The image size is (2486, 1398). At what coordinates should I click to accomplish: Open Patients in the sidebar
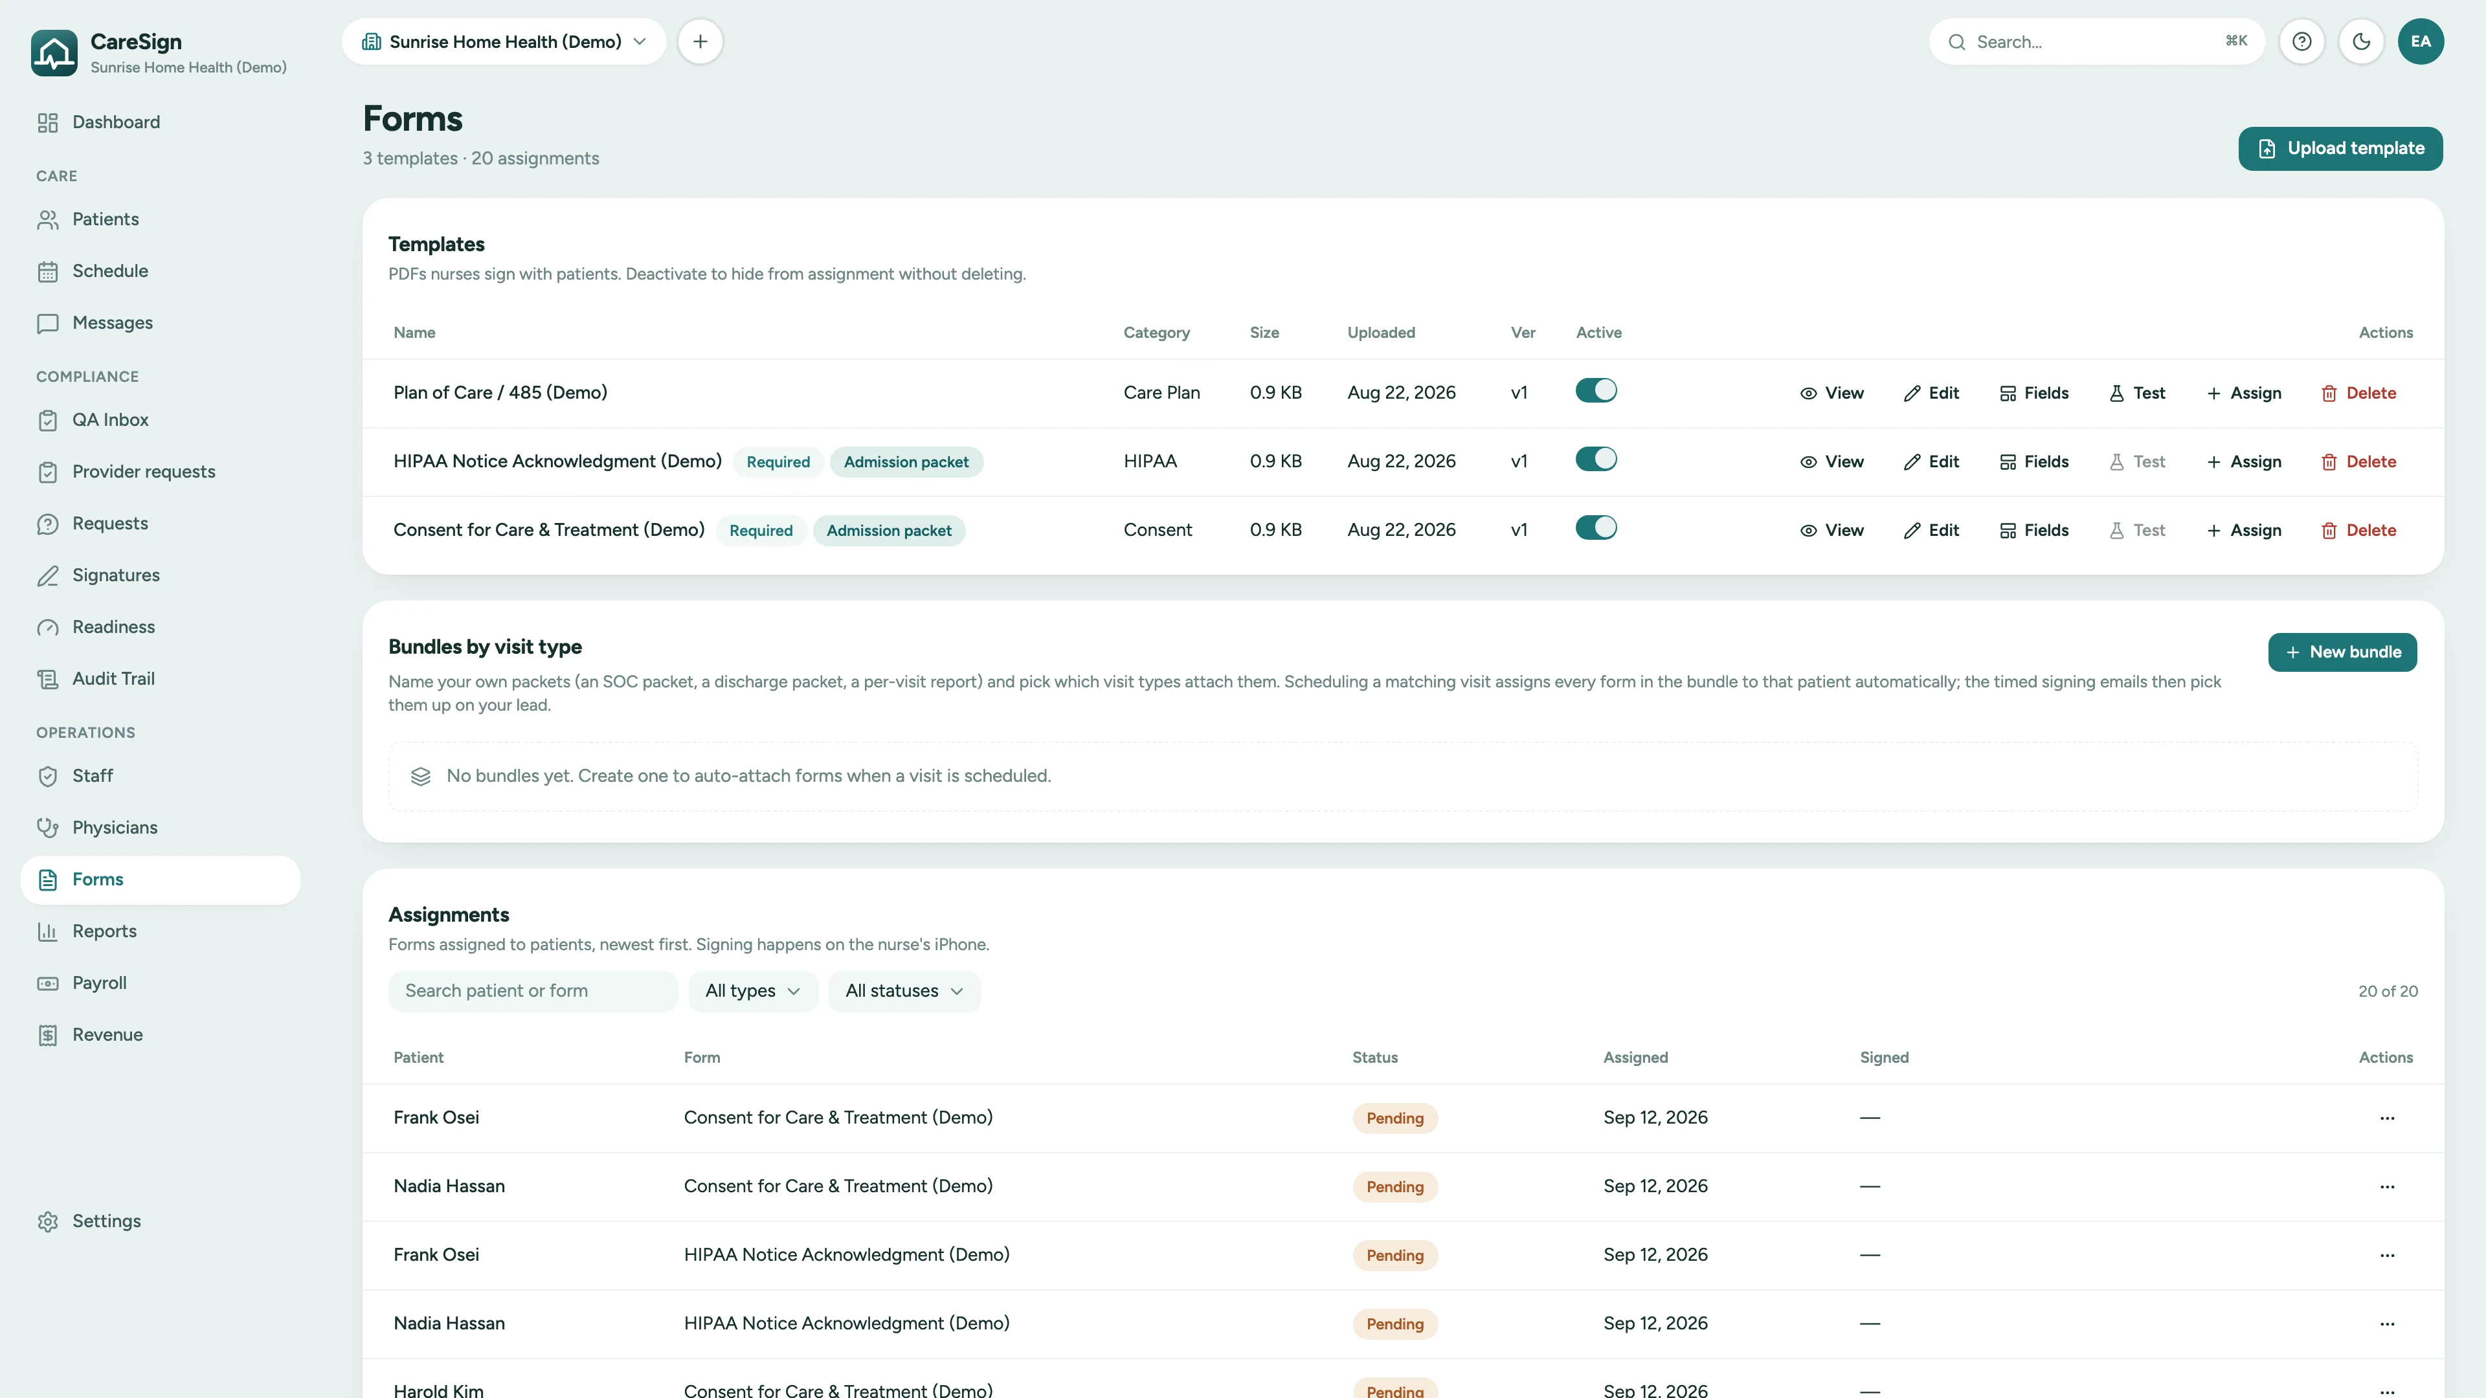(x=160, y=219)
